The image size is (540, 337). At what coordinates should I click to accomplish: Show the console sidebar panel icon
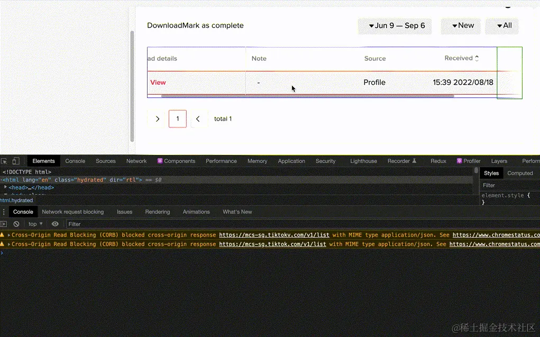click(4, 224)
